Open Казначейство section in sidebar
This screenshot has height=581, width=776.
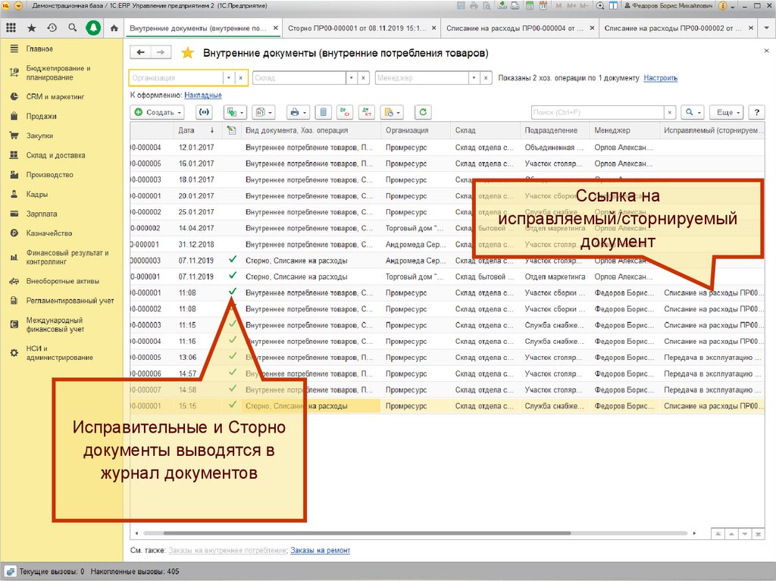[x=48, y=233]
